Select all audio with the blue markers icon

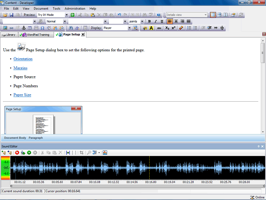pyautogui.click(x=68, y=152)
